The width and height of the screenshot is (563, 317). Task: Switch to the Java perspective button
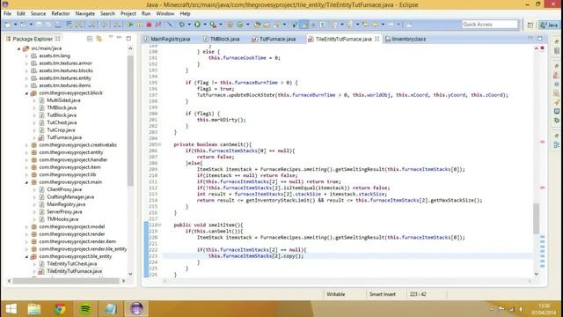tap(549, 25)
